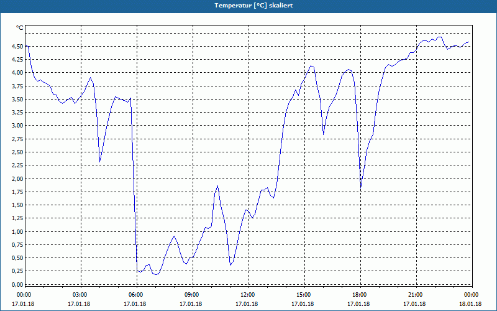Pick the 0,25 y-axis label
The image size is (497, 311).
click(18, 271)
